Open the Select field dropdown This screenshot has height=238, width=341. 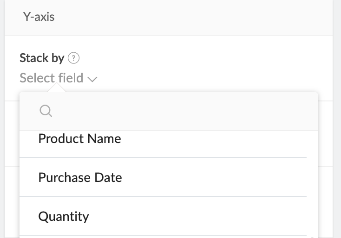58,78
